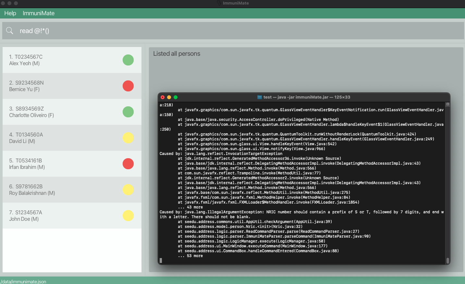This screenshot has height=284, width=465.
Task: Click the data/immunimate.json status bar path
Action: tap(23, 281)
